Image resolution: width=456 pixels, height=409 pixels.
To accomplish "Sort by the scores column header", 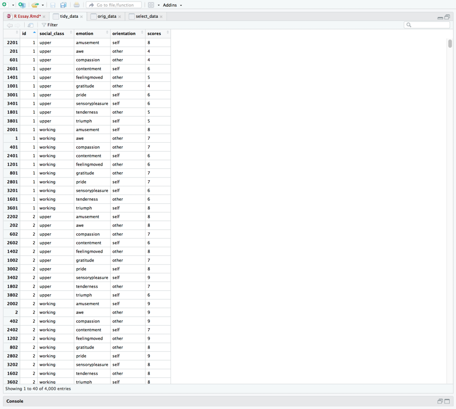I will [x=158, y=33].
